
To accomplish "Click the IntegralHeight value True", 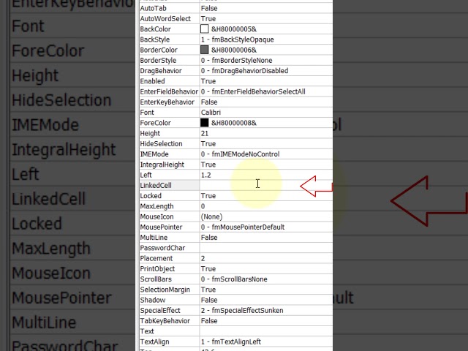I will click(x=208, y=165).
